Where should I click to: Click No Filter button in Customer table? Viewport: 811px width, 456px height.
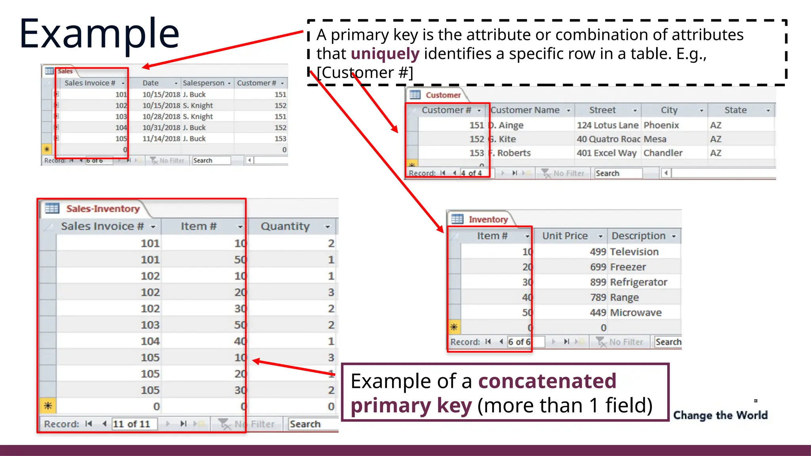(563, 173)
